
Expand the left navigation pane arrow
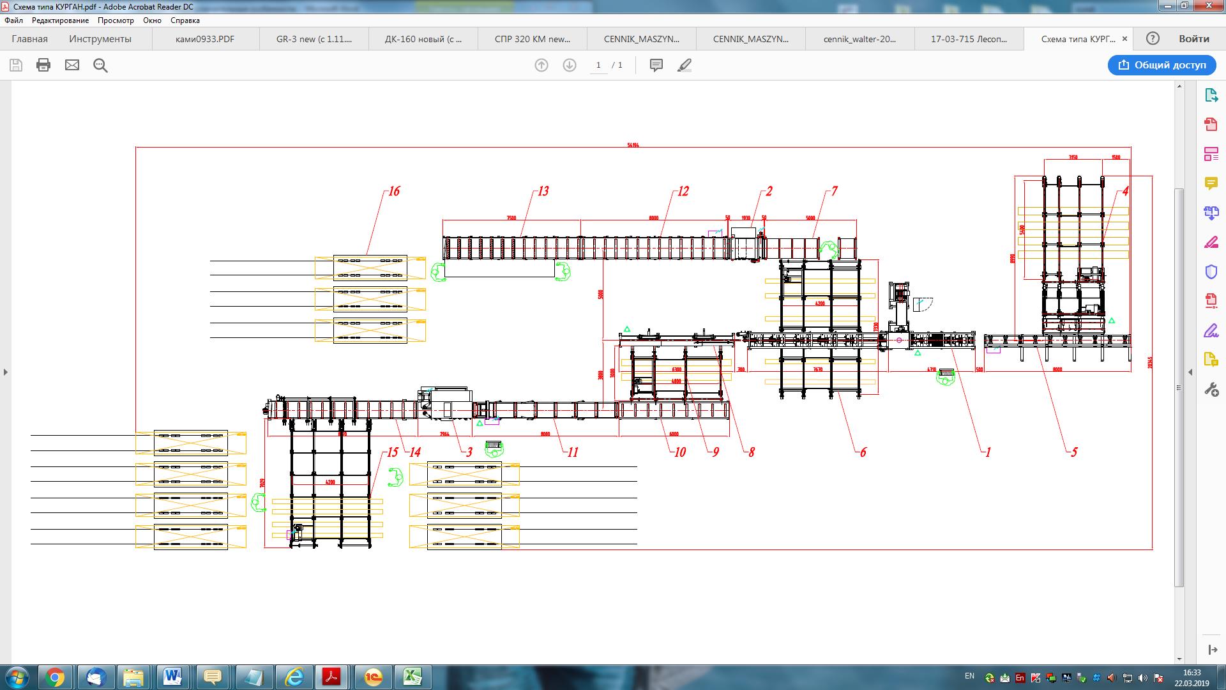[6, 372]
